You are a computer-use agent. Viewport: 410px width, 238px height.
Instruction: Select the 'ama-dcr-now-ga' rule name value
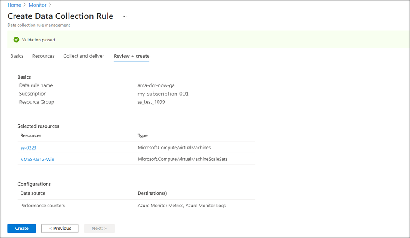click(x=156, y=85)
